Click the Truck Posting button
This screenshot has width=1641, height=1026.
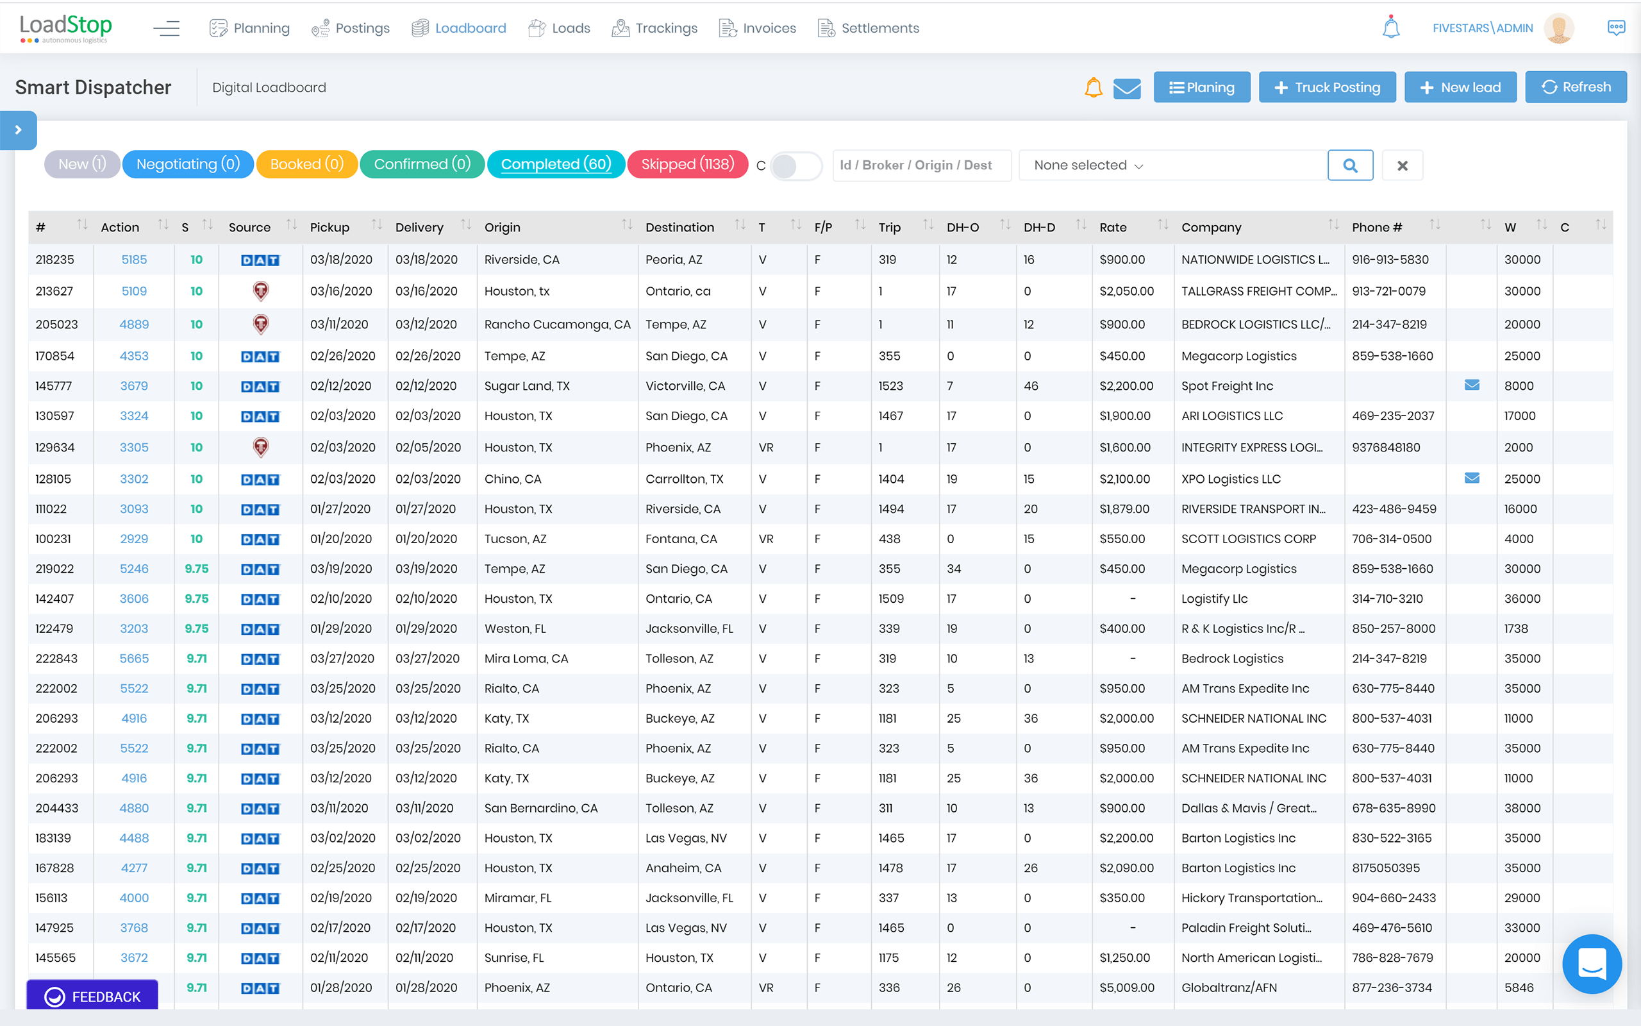1326,88
